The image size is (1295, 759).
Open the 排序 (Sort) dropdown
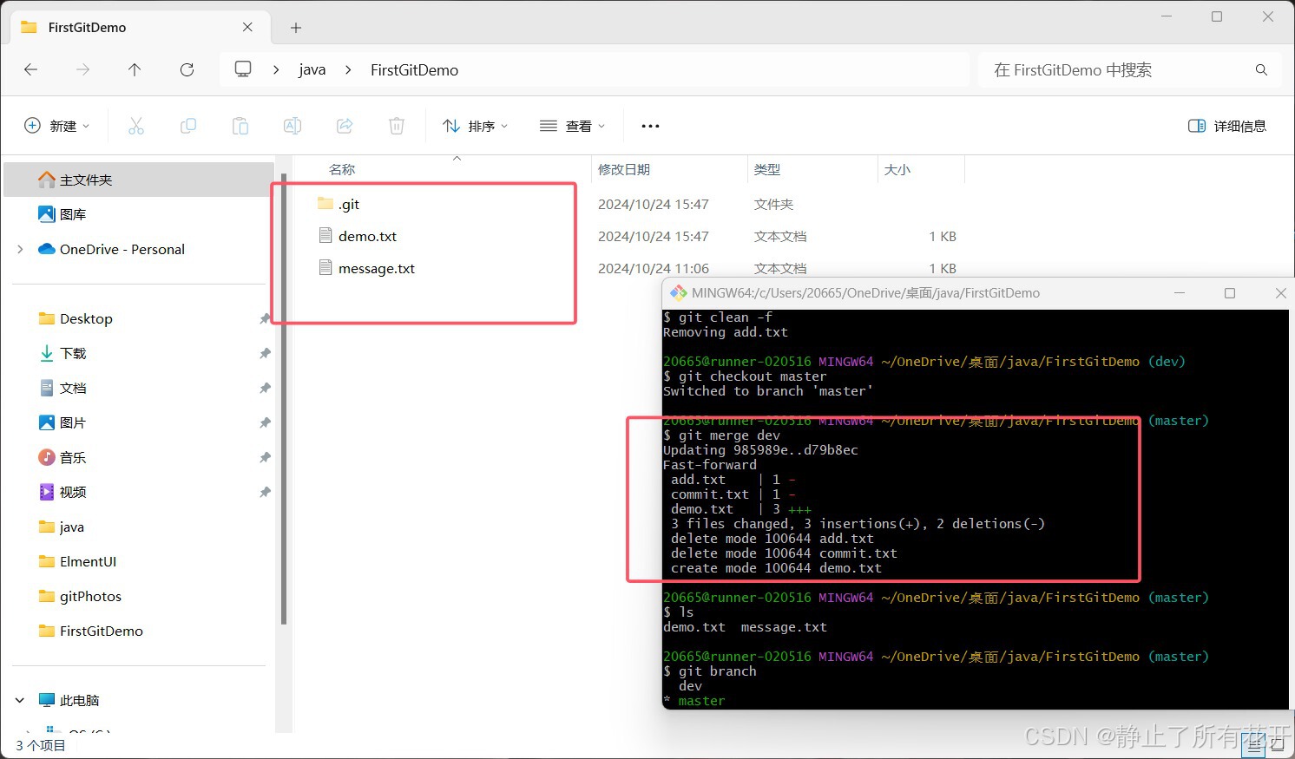(x=475, y=126)
